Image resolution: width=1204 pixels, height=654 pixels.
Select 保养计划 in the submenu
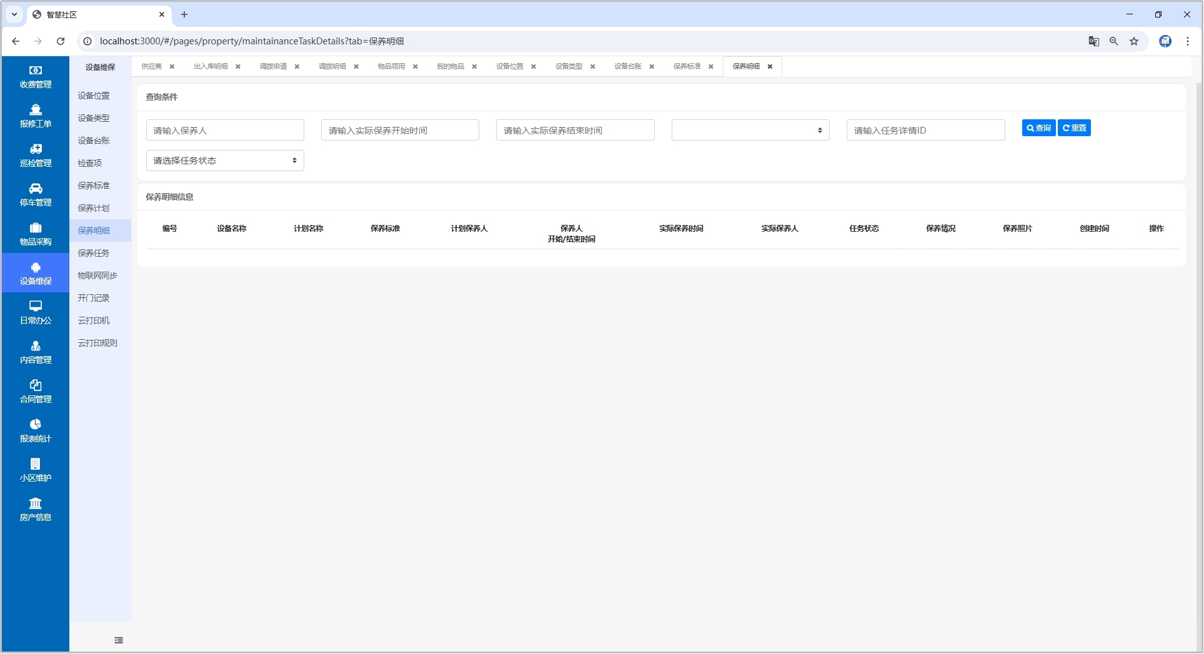(94, 208)
